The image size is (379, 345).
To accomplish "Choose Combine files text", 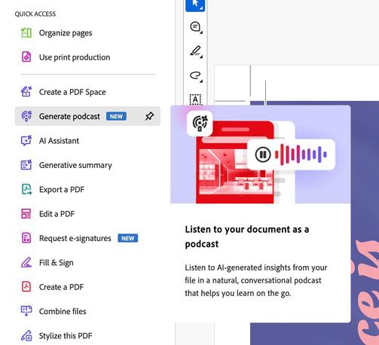I will (x=63, y=311).
